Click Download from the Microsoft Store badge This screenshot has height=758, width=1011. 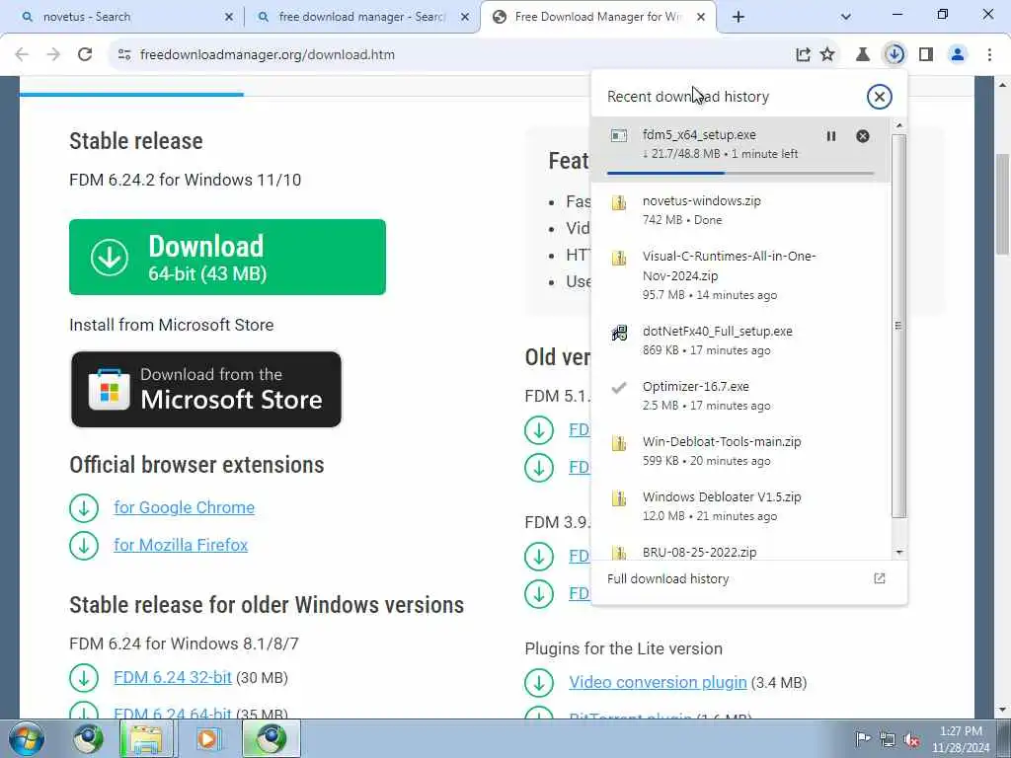tap(206, 389)
